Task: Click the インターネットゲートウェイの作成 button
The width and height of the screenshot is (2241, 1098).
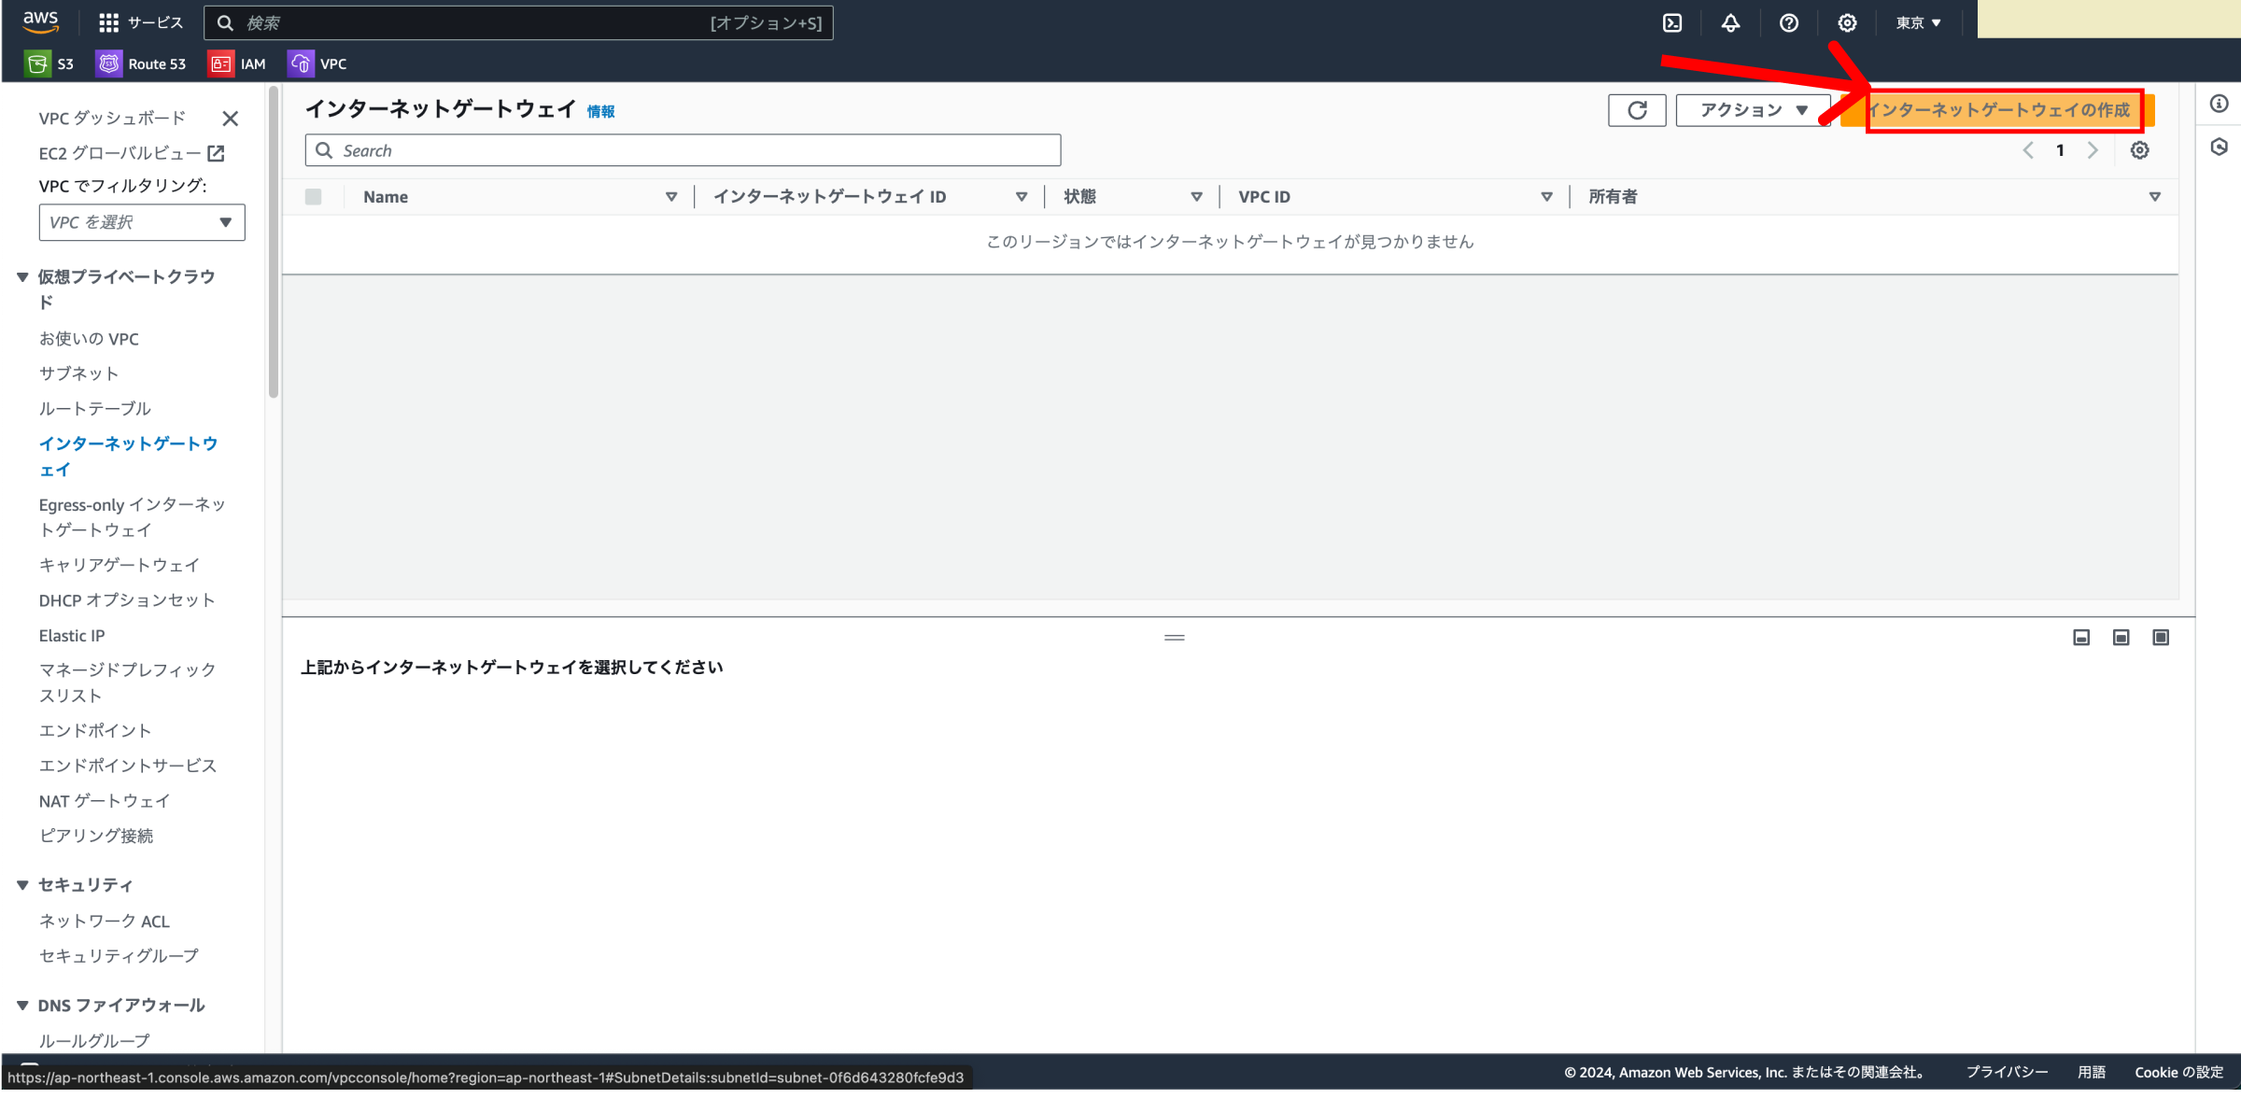Action: [1998, 109]
